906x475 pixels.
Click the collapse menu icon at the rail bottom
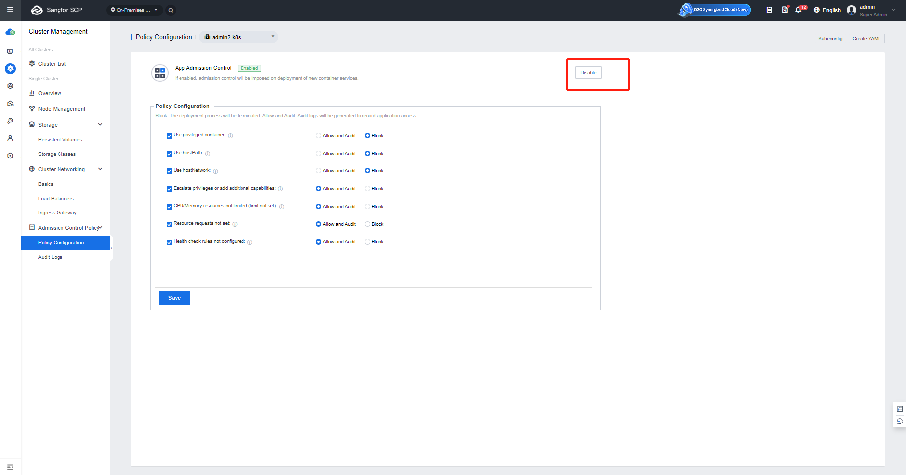pos(10,467)
